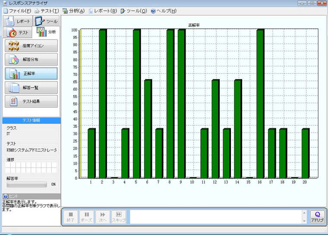Click the ヒント panel header
328x235 pixels.
pyautogui.click(x=32, y=196)
